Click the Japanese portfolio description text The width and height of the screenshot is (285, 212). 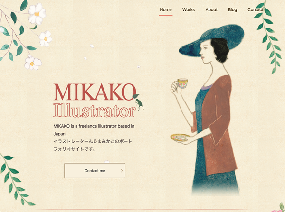click(x=93, y=145)
